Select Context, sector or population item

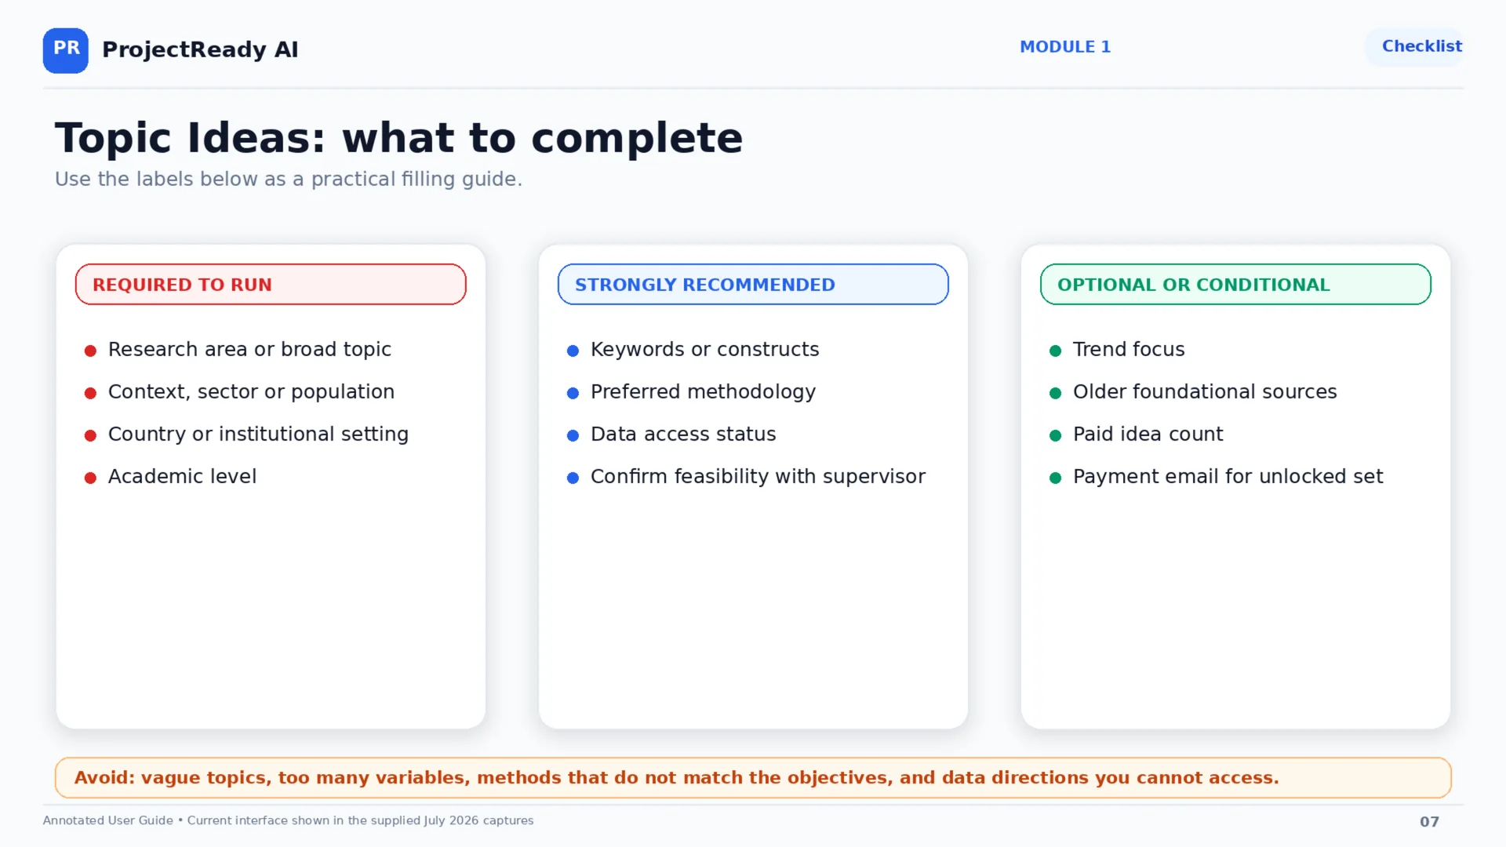(x=251, y=392)
